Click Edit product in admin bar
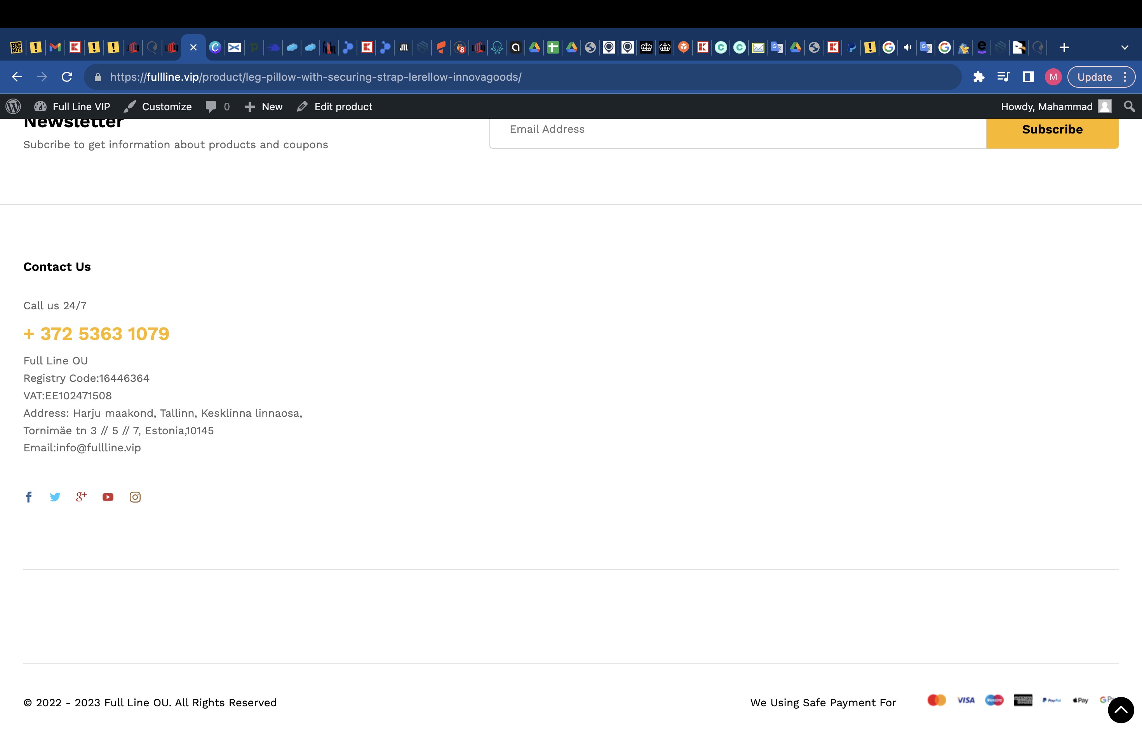 334,106
